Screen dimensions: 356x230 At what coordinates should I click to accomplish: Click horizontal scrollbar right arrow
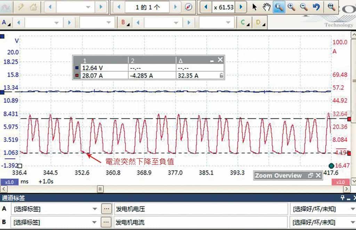pyautogui.click(x=346, y=189)
